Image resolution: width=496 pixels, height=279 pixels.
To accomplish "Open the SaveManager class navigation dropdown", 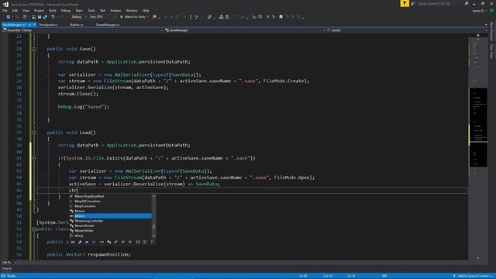I will coord(245,30).
